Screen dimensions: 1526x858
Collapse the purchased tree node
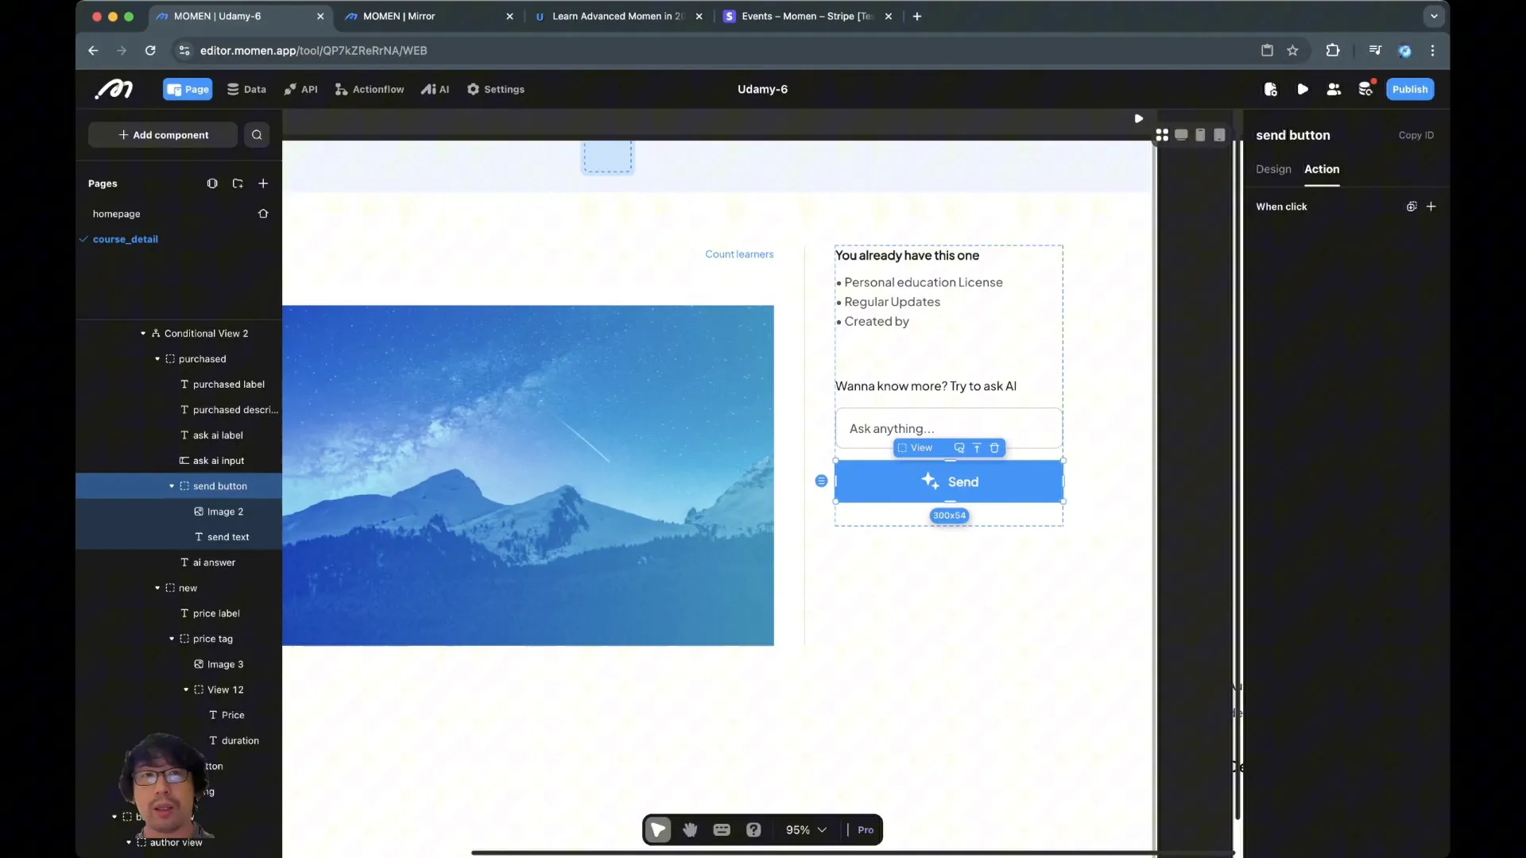point(157,359)
